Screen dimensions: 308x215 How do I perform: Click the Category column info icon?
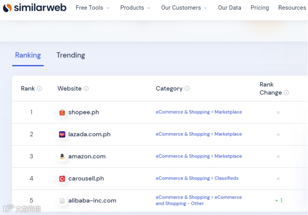coord(187,89)
